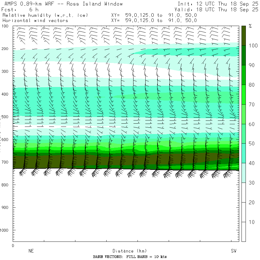Click the 100 pressure level axis label
Viewport: 260px width, 260px height.
coord(5,26)
